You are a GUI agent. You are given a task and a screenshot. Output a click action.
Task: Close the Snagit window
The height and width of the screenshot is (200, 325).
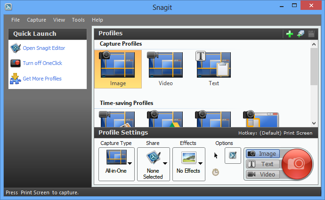pyautogui.click(x=311, y=5)
